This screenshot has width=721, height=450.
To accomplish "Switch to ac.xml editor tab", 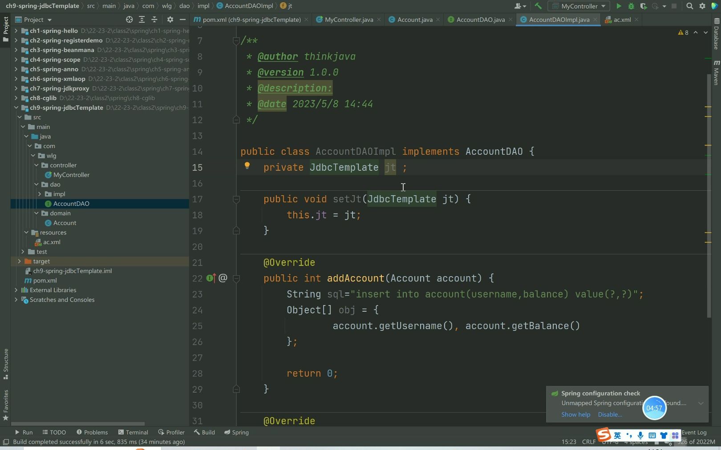I will tap(622, 20).
